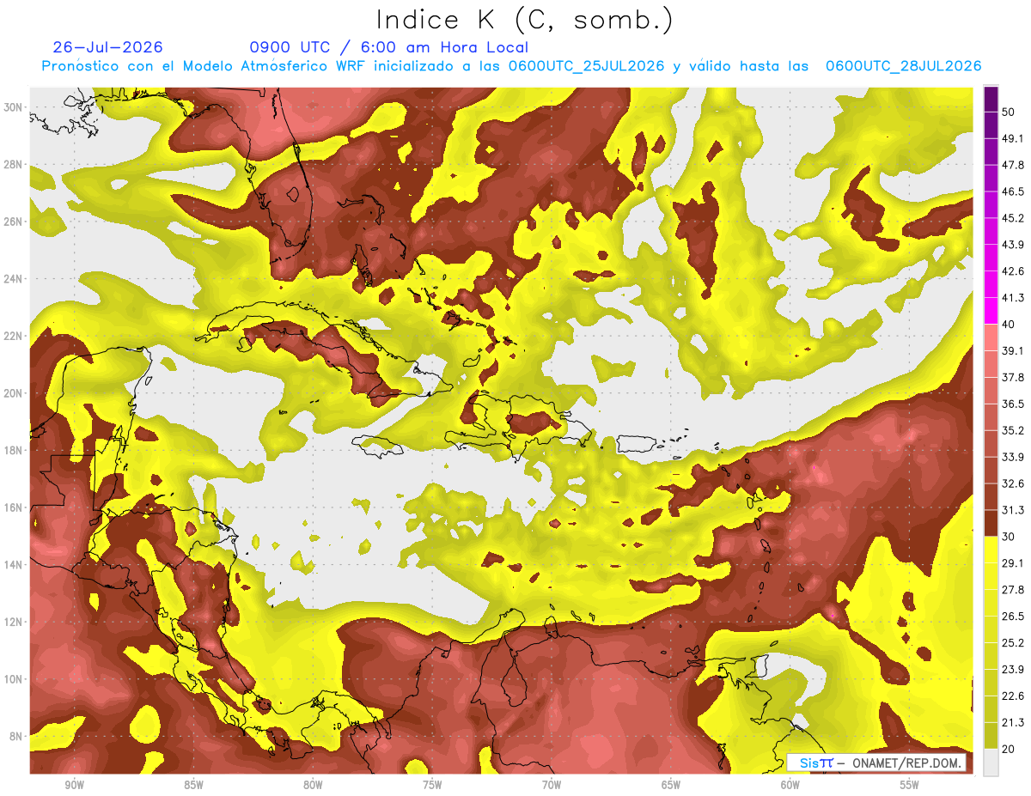Click the '16N' latitude label
The image size is (1031, 796).
pos(15,507)
